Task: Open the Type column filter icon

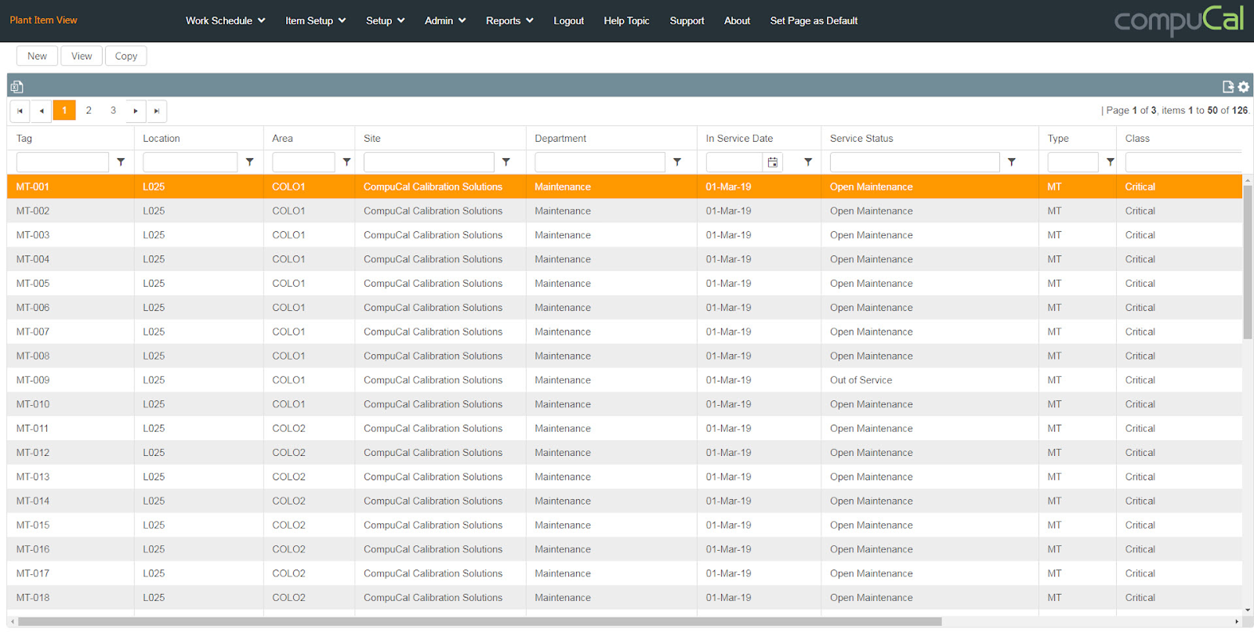Action: [1111, 162]
